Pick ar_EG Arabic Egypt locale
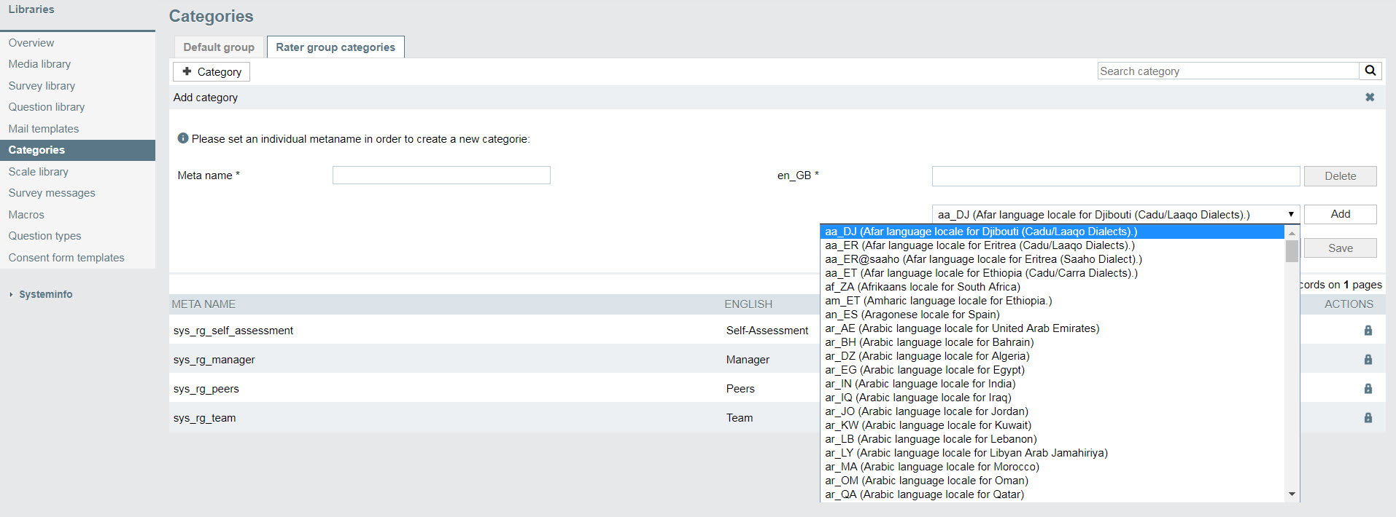Viewport: 1396px width, 517px height. coord(1052,370)
